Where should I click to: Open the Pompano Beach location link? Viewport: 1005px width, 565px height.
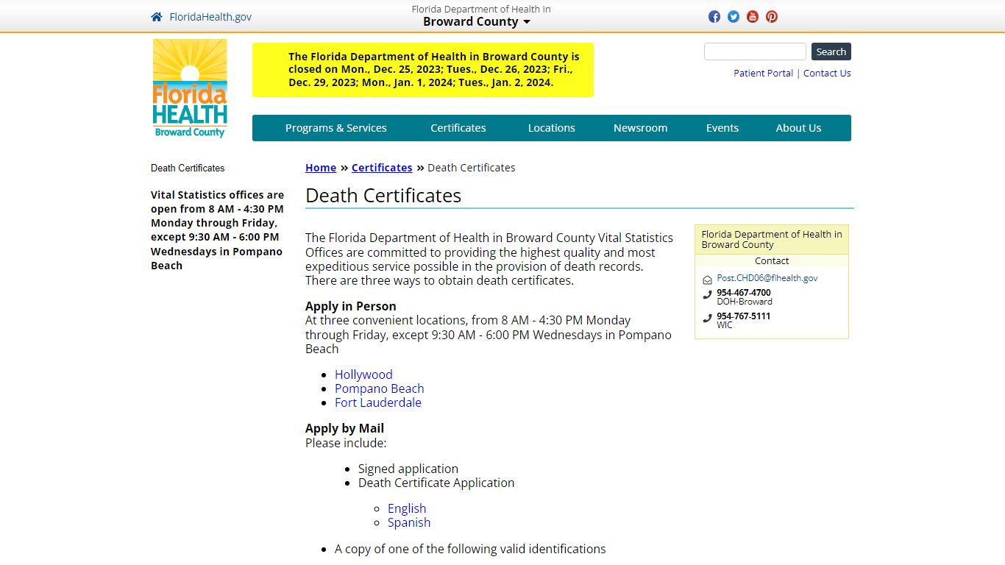coord(380,388)
